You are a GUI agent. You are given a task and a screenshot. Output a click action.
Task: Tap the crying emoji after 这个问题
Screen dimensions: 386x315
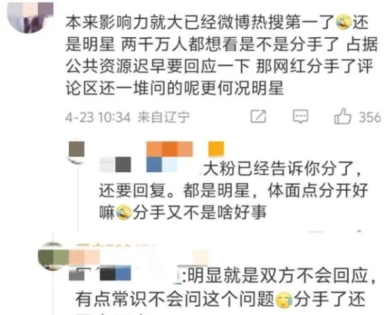284,300
